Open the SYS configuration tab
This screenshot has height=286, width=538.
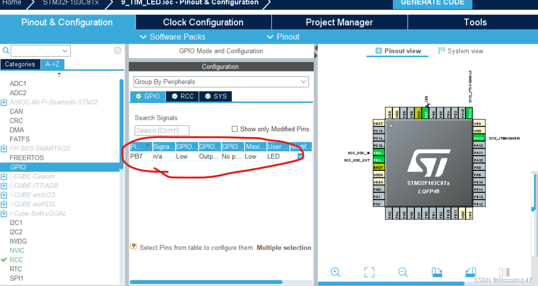216,96
